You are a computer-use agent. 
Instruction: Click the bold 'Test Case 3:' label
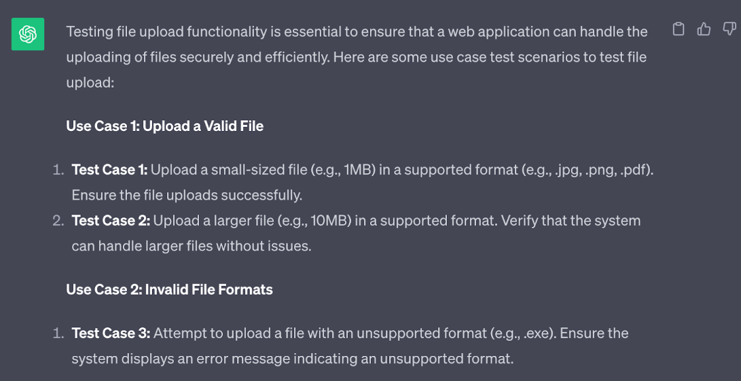111,333
